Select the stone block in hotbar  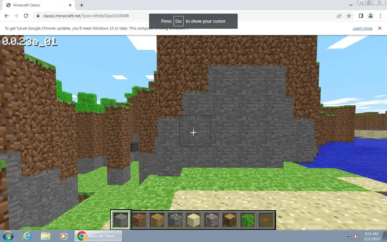click(x=121, y=220)
